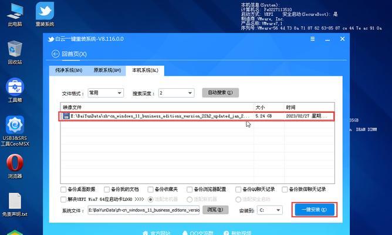Image resolution: width=392 pixels, height=235 pixels.
Task: Click the 系统文件 path input field
Action: [x=144, y=210]
